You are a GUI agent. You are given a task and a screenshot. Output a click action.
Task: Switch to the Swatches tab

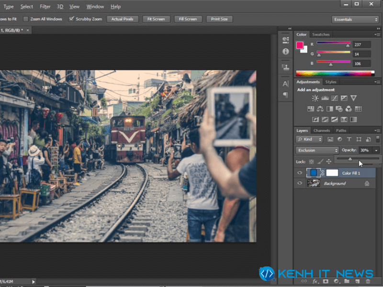click(x=321, y=34)
